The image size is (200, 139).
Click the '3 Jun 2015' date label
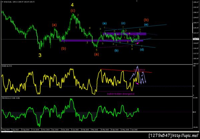pyautogui.click(x=134, y=130)
